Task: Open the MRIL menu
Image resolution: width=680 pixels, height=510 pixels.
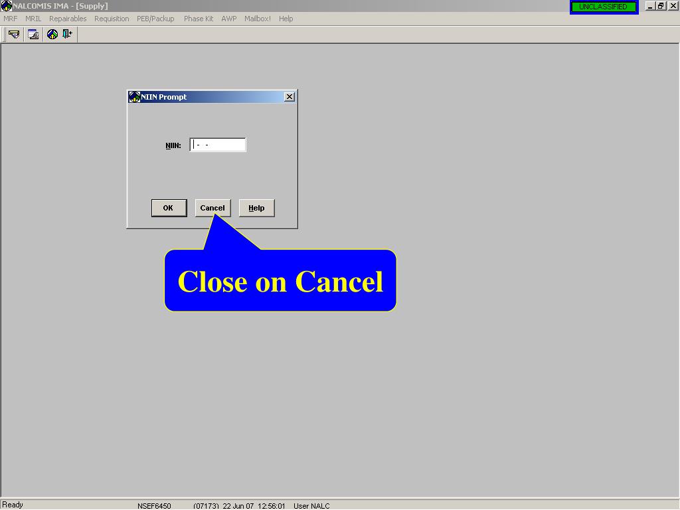Action: tap(33, 19)
